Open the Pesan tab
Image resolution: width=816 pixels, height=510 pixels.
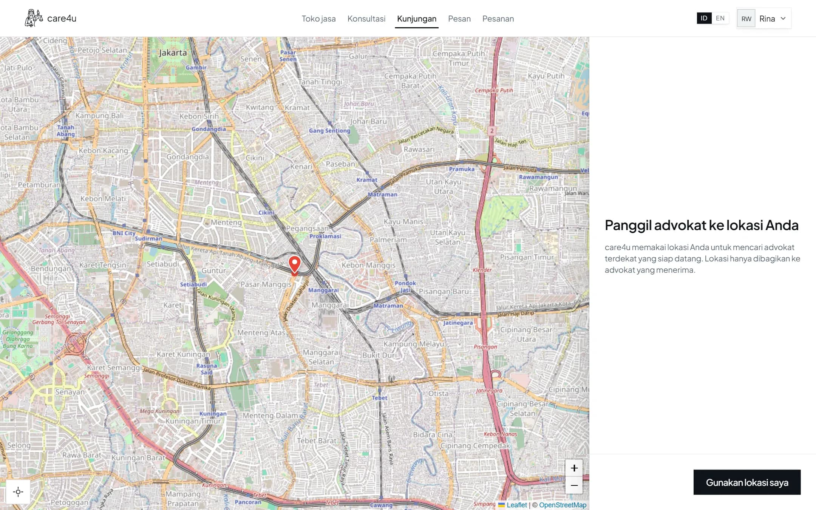coord(459,19)
